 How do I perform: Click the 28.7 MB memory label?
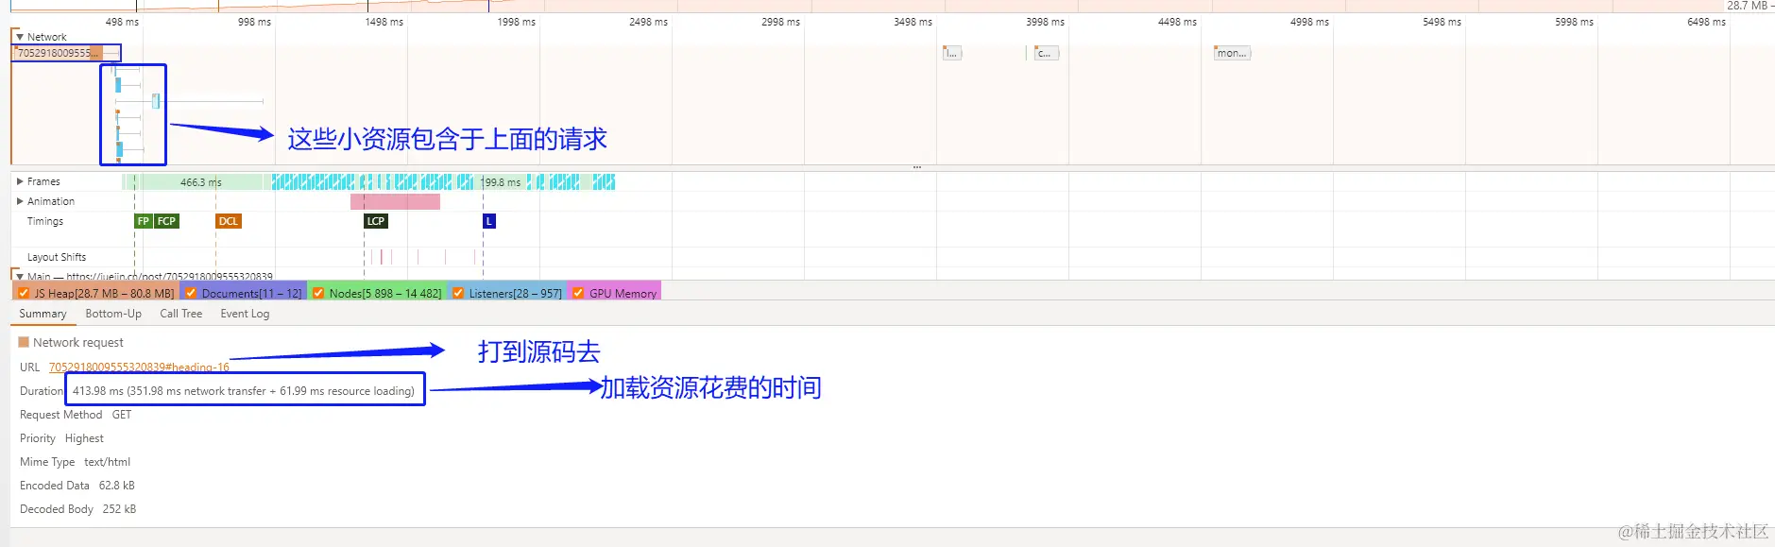tap(1747, 6)
